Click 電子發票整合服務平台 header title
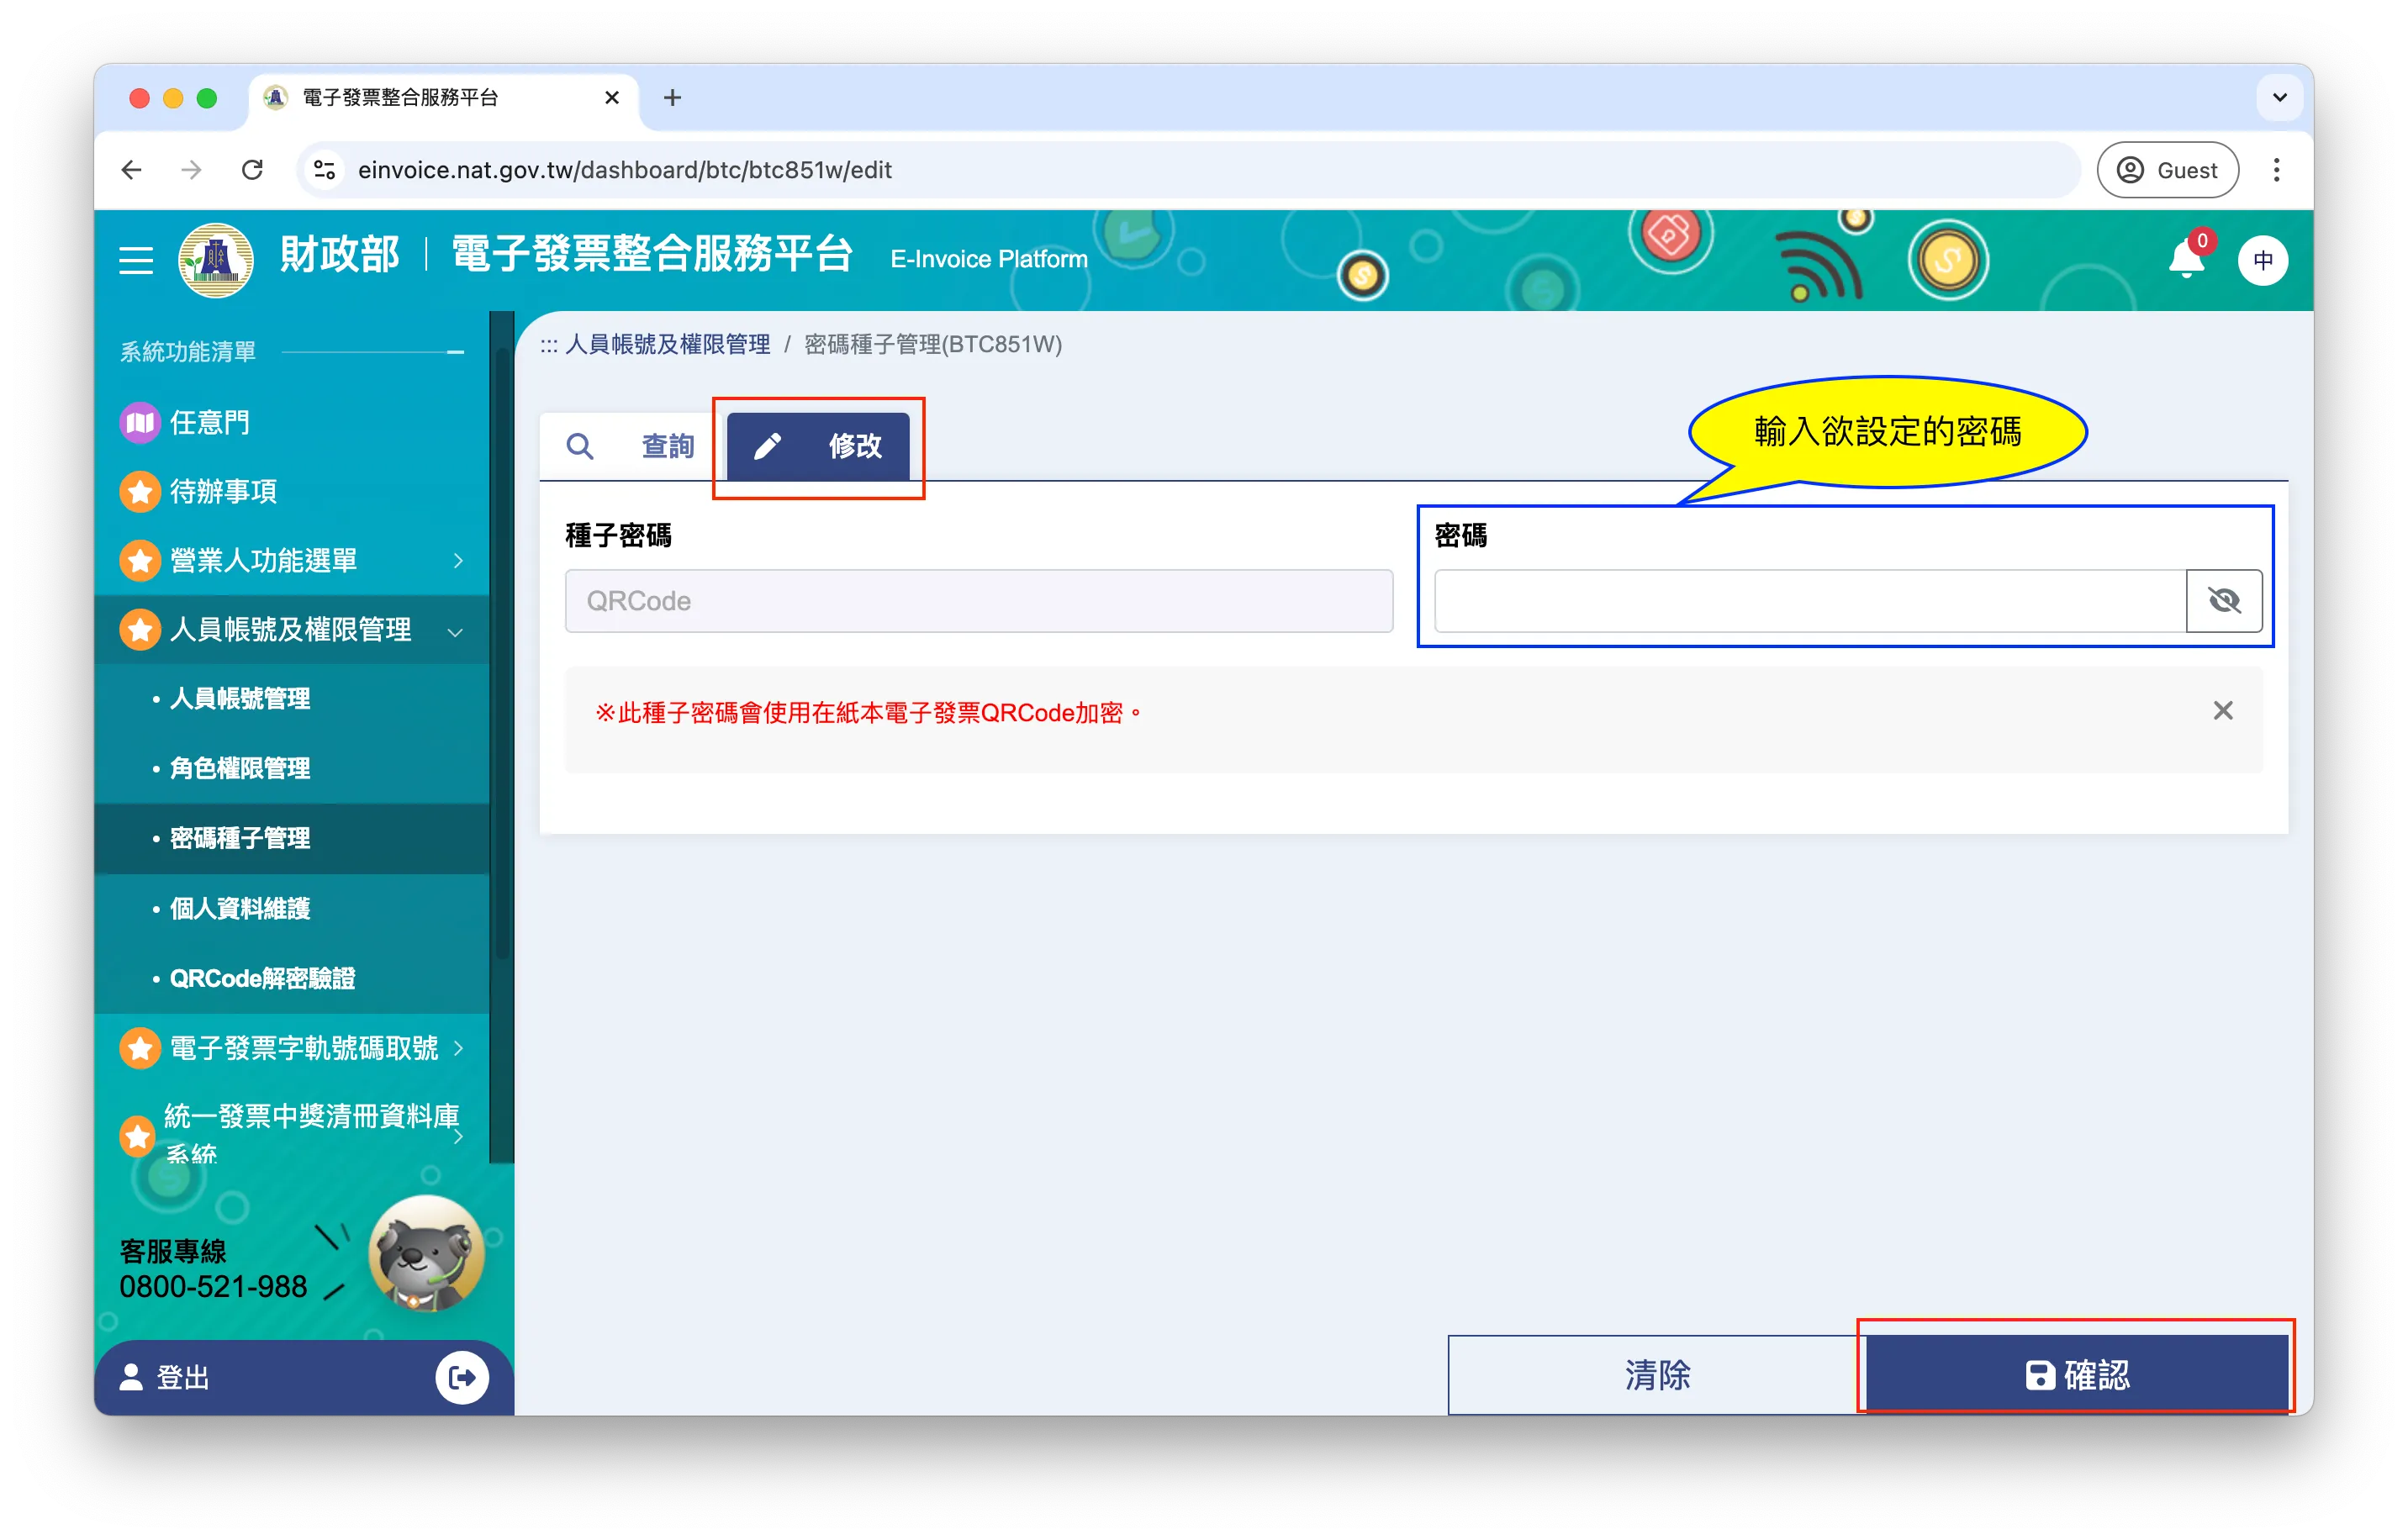Image resolution: width=2408 pixels, height=1540 pixels. pyautogui.click(x=652, y=255)
